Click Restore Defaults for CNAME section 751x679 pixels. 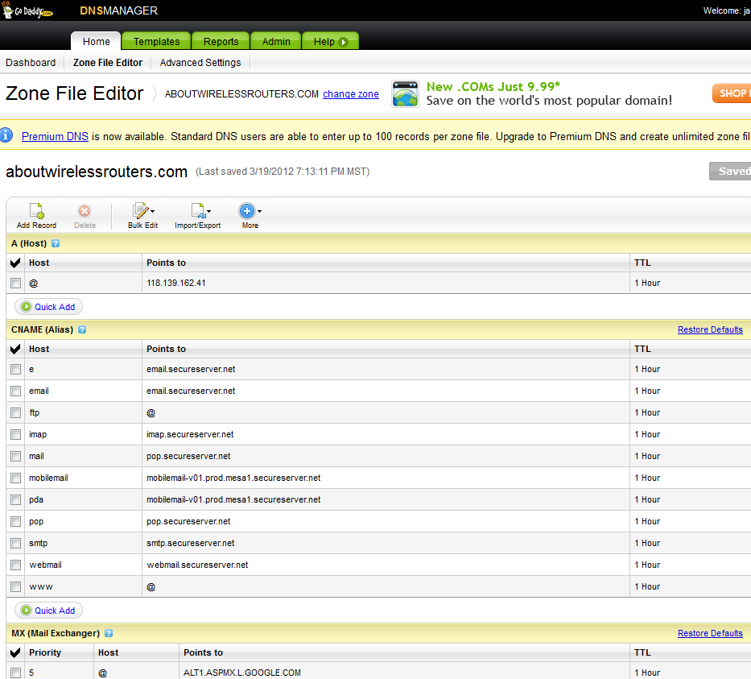pos(710,329)
